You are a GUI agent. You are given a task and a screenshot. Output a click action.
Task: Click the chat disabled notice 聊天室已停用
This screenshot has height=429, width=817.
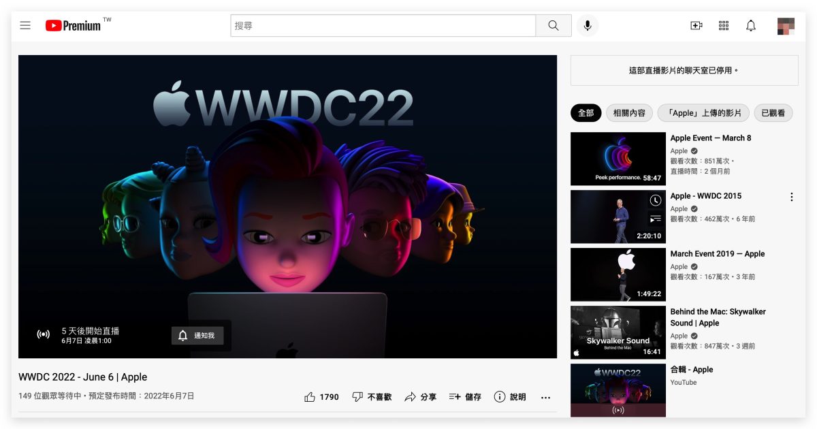tap(684, 70)
